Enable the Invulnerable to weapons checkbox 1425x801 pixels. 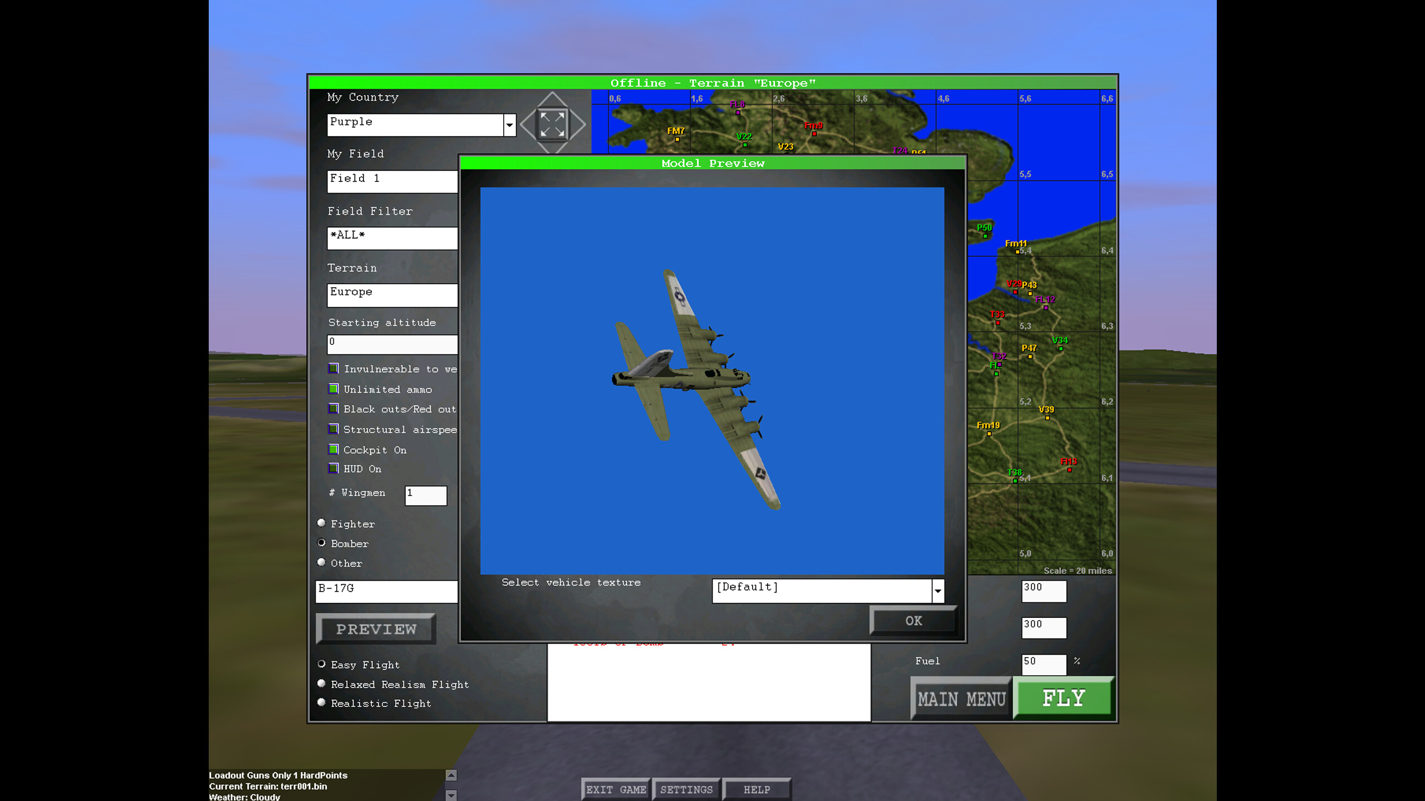click(334, 368)
